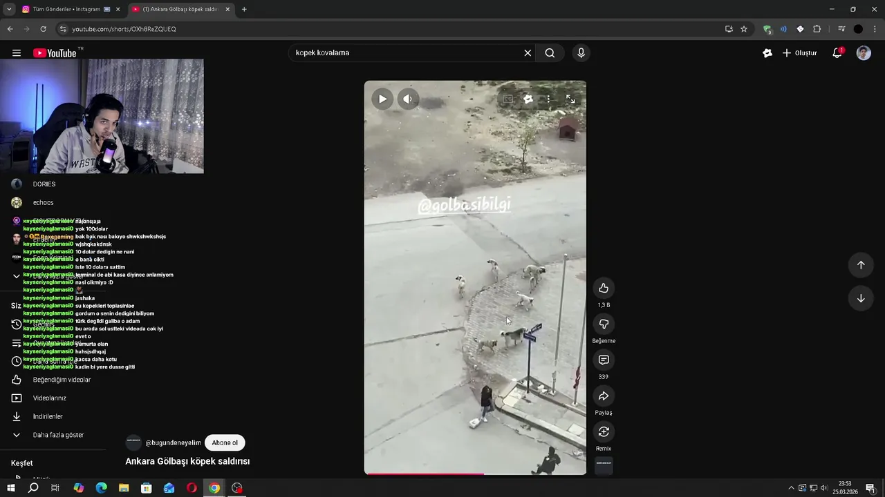
Task: Open the tab search dropdown arrow
Action: pos(9,9)
